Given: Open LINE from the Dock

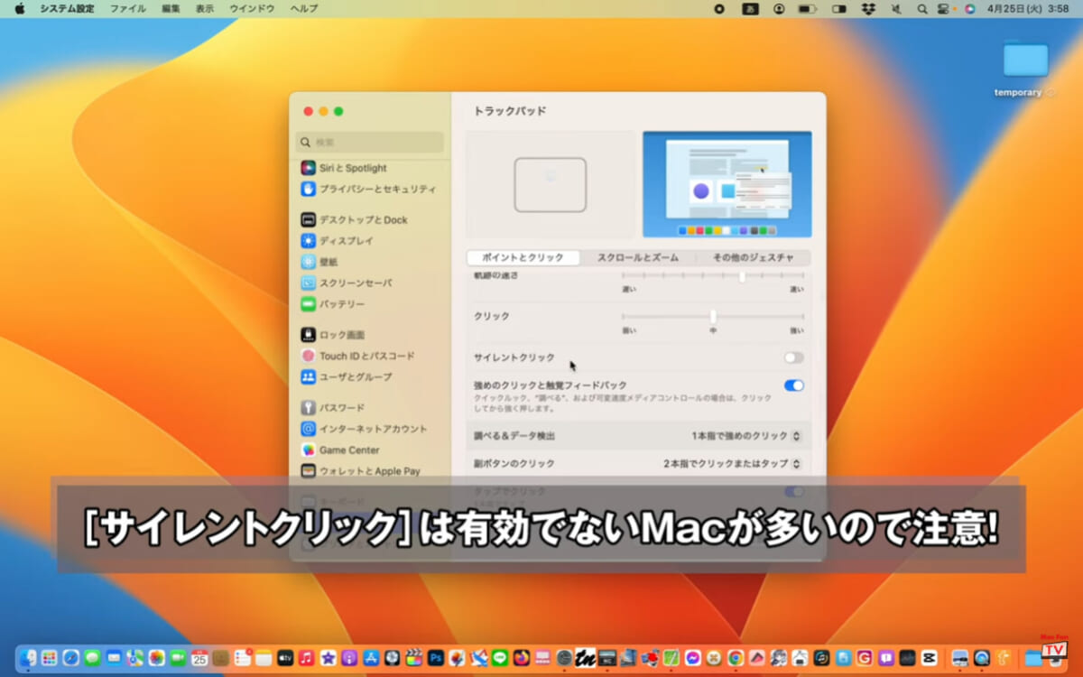Looking at the screenshot, I should point(500,658).
